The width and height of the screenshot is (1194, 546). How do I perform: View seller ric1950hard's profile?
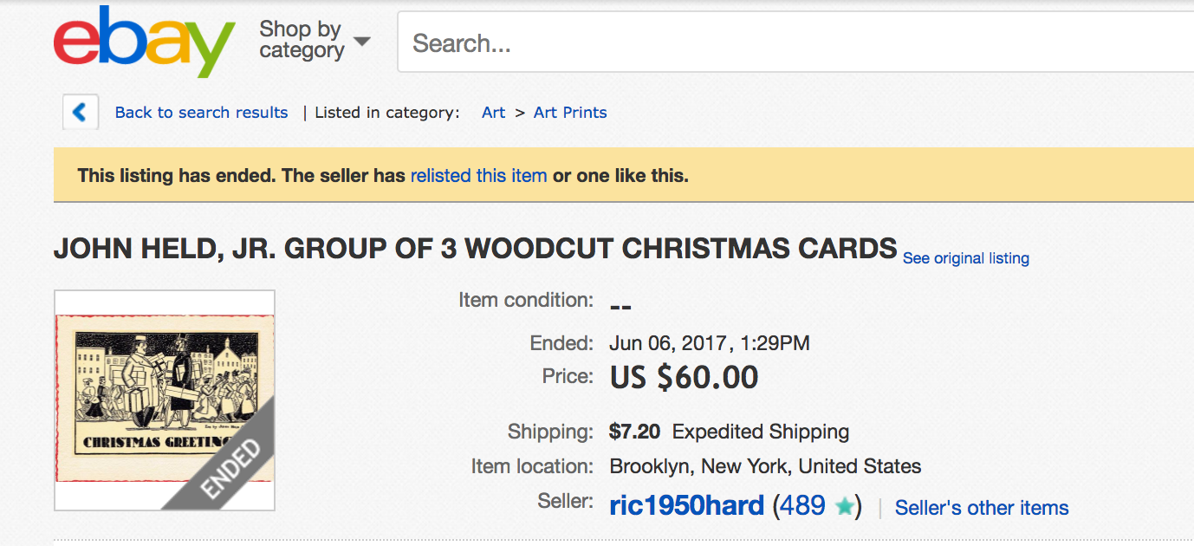[686, 506]
